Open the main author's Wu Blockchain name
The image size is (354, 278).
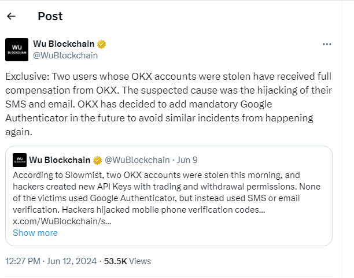(64, 44)
